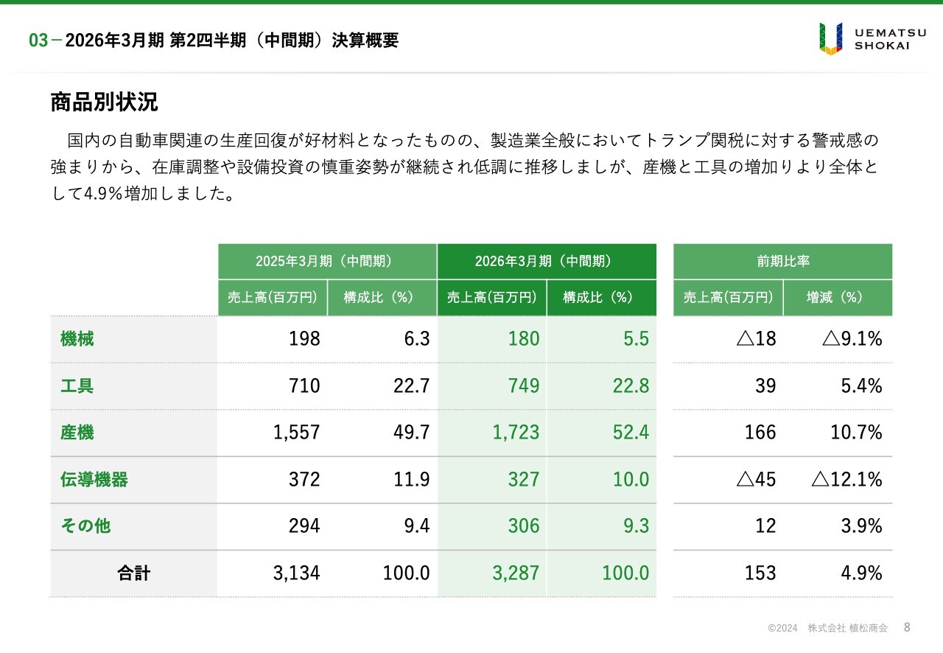
Task: Select the slide title 決算概要 heading
Action: pyautogui.click(x=214, y=41)
